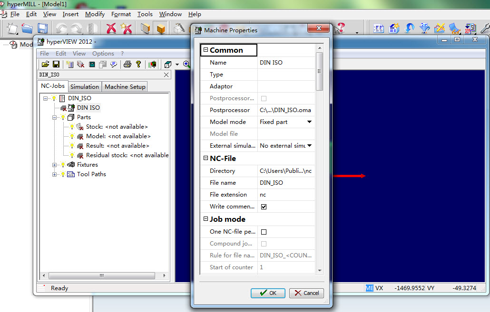Open the view box dropdown arrow
Image resolution: width=490 pixels, height=312 pixels.
[177, 64]
